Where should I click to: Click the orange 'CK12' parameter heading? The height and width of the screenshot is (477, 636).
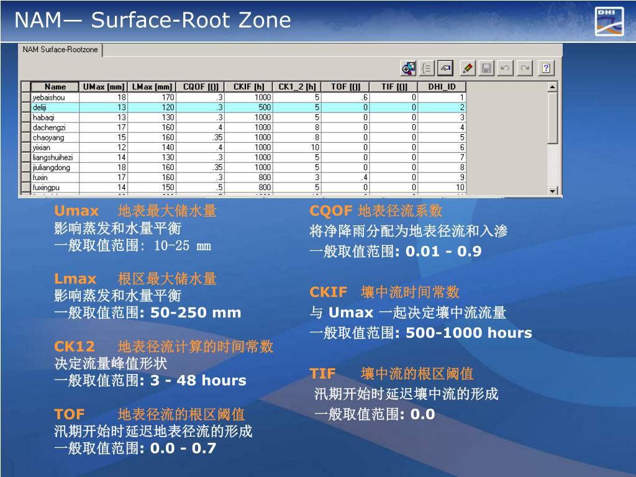75,347
